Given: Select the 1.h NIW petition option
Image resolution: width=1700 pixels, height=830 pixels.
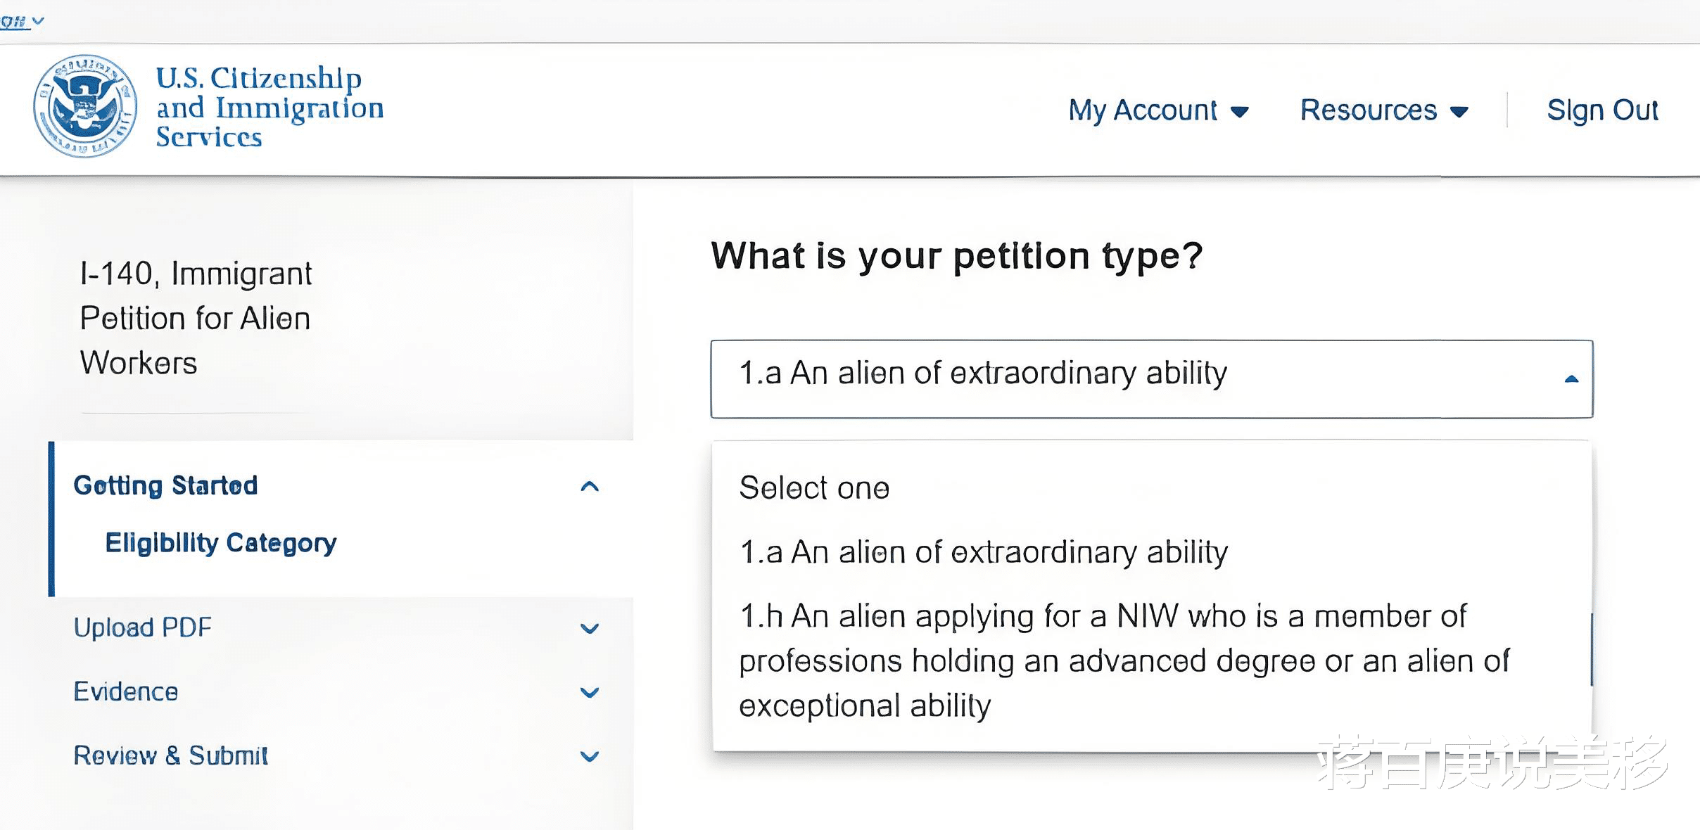Looking at the screenshot, I should (1124, 660).
